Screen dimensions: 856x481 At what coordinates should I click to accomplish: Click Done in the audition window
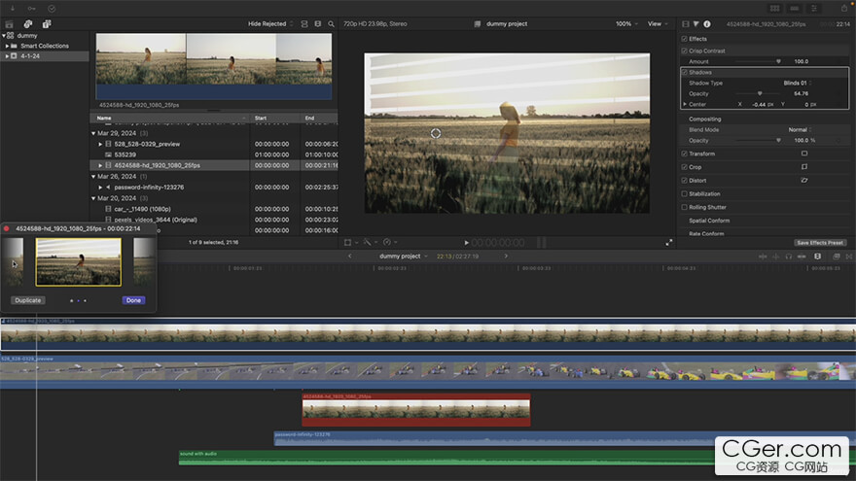[133, 300]
